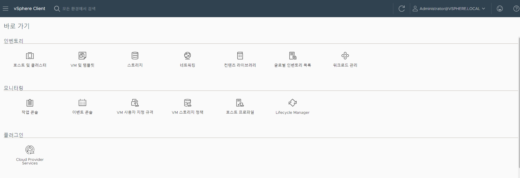Screen dimensions: 520x178
Task: Open the 스토리지 inventory icon
Action: pos(135,56)
